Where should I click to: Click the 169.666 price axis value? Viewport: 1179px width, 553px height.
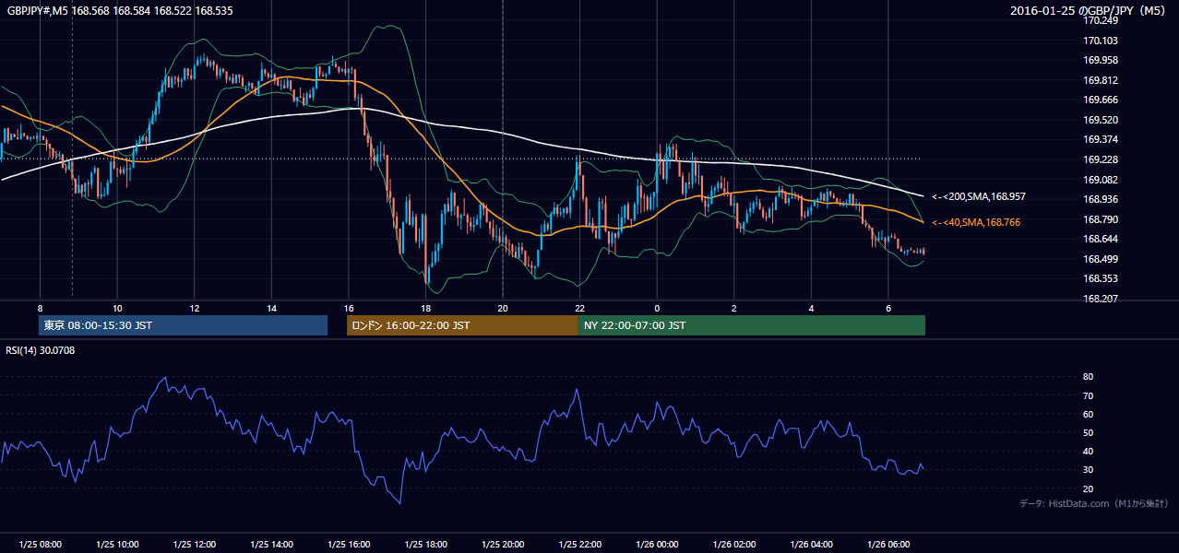pos(1100,100)
